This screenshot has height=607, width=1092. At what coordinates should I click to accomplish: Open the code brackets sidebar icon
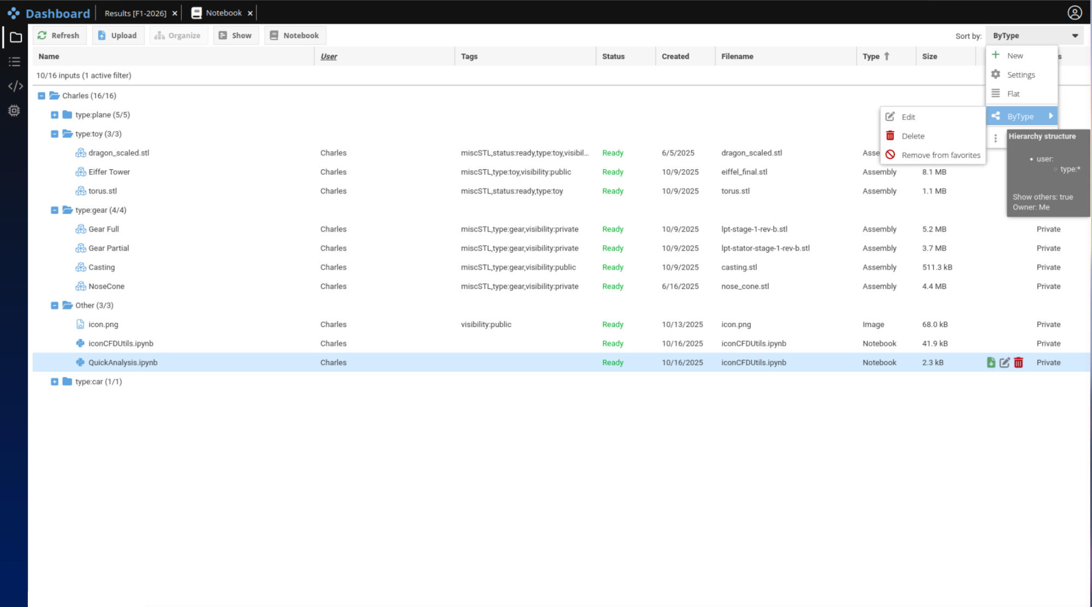tap(15, 86)
